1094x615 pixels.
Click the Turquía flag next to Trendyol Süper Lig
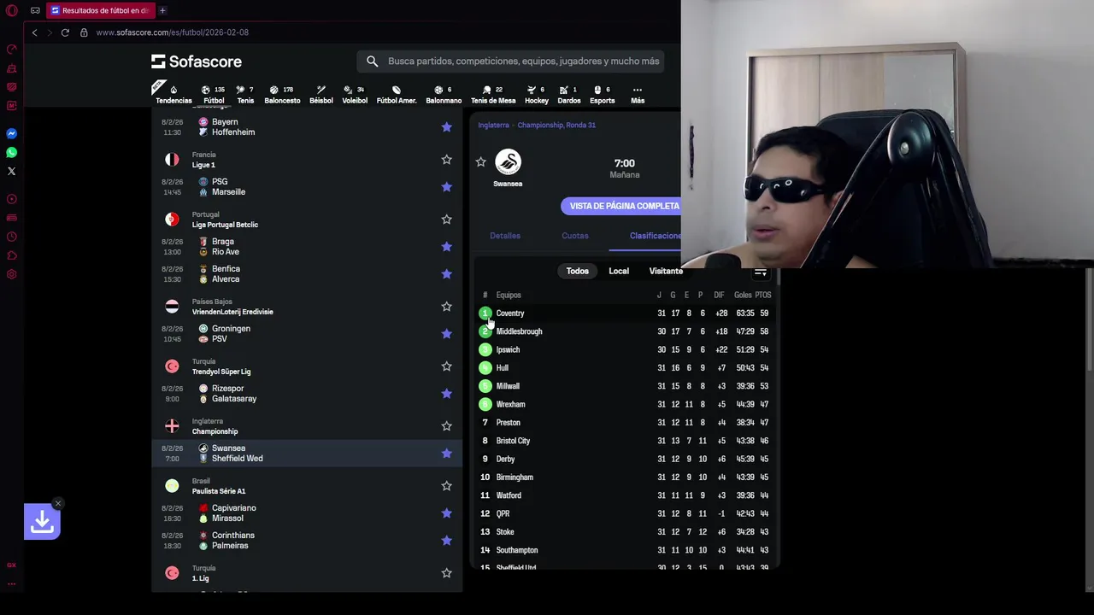click(x=172, y=366)
